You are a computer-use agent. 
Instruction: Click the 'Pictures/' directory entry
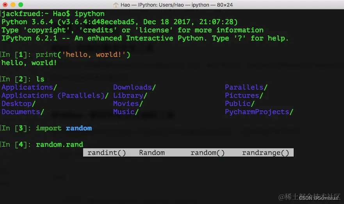pyautogui.click(x=244, y=95)
